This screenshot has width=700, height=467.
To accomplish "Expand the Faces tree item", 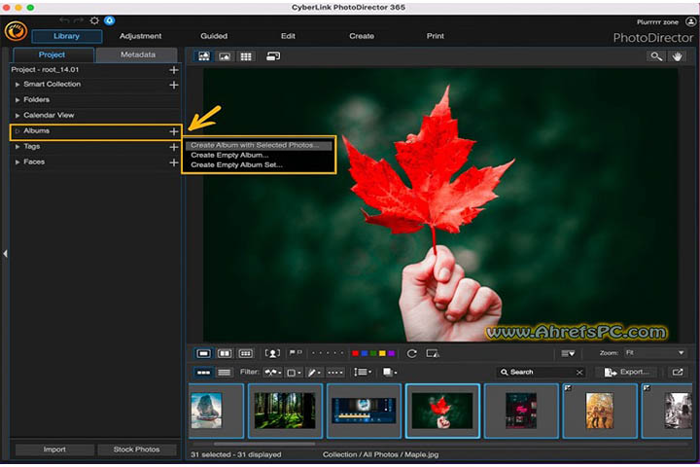I will pyautogui.click(x=17, y=162).
